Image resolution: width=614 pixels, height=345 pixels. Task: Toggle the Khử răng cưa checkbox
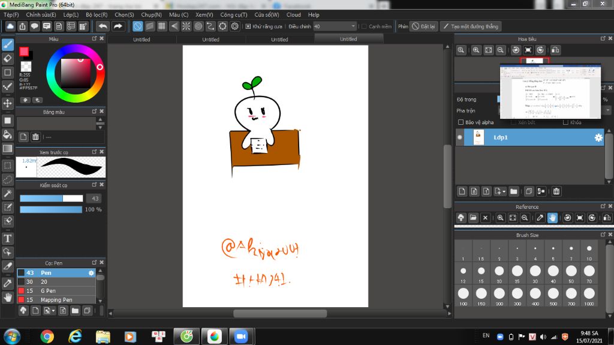248,26
